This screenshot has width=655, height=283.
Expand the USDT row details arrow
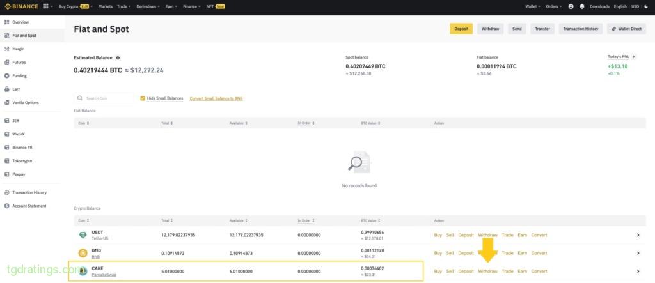pos(638,235)
